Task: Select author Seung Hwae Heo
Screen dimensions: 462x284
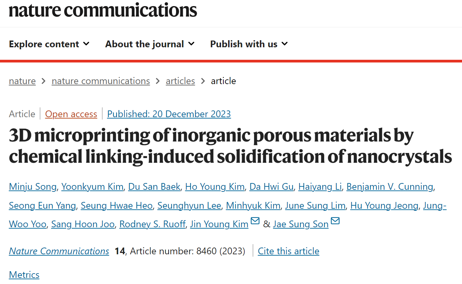Action: (x=117, y=205)
